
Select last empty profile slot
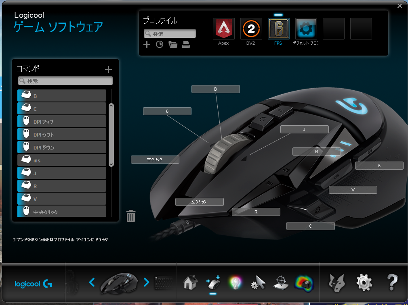coord(361,29)
